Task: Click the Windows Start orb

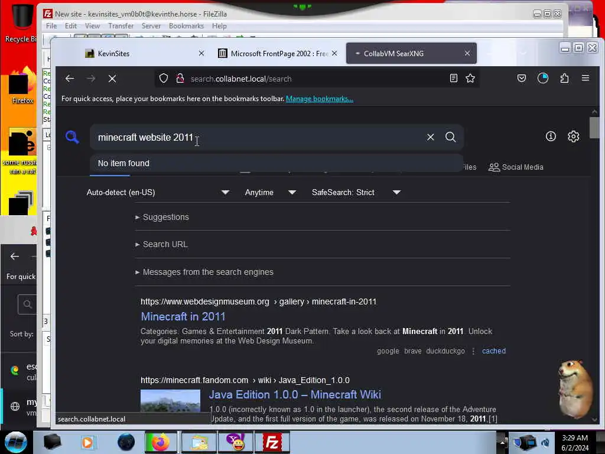Action: click(x=15, y=442)
